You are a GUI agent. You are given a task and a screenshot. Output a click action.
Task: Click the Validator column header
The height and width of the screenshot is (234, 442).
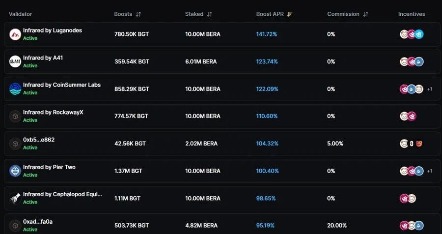point(20,14)
